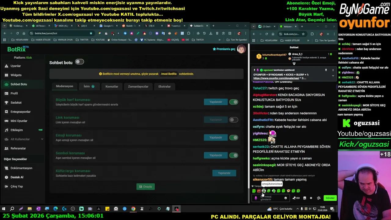Click the green Onayla button

145,187
